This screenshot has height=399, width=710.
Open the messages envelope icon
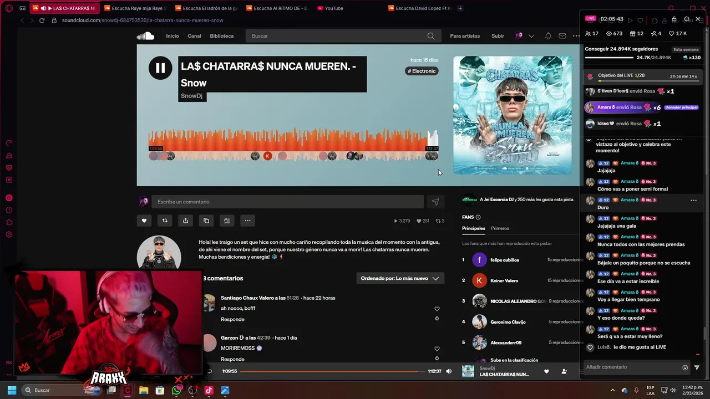(x=562, y=36)
